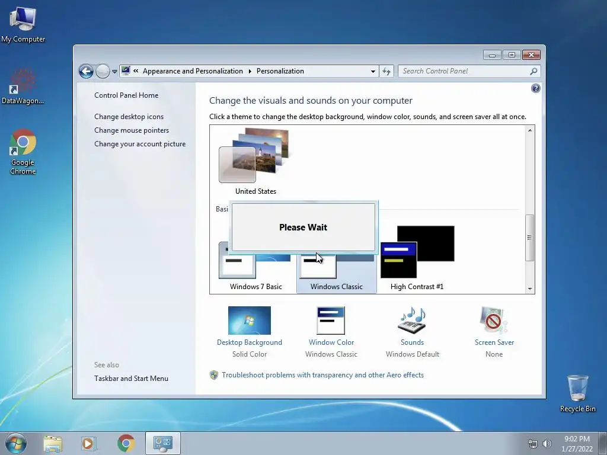The height and width of the screenshot is (455, 607).
Task: Click Personalization breadcrumb item
Action: (280, 71)
